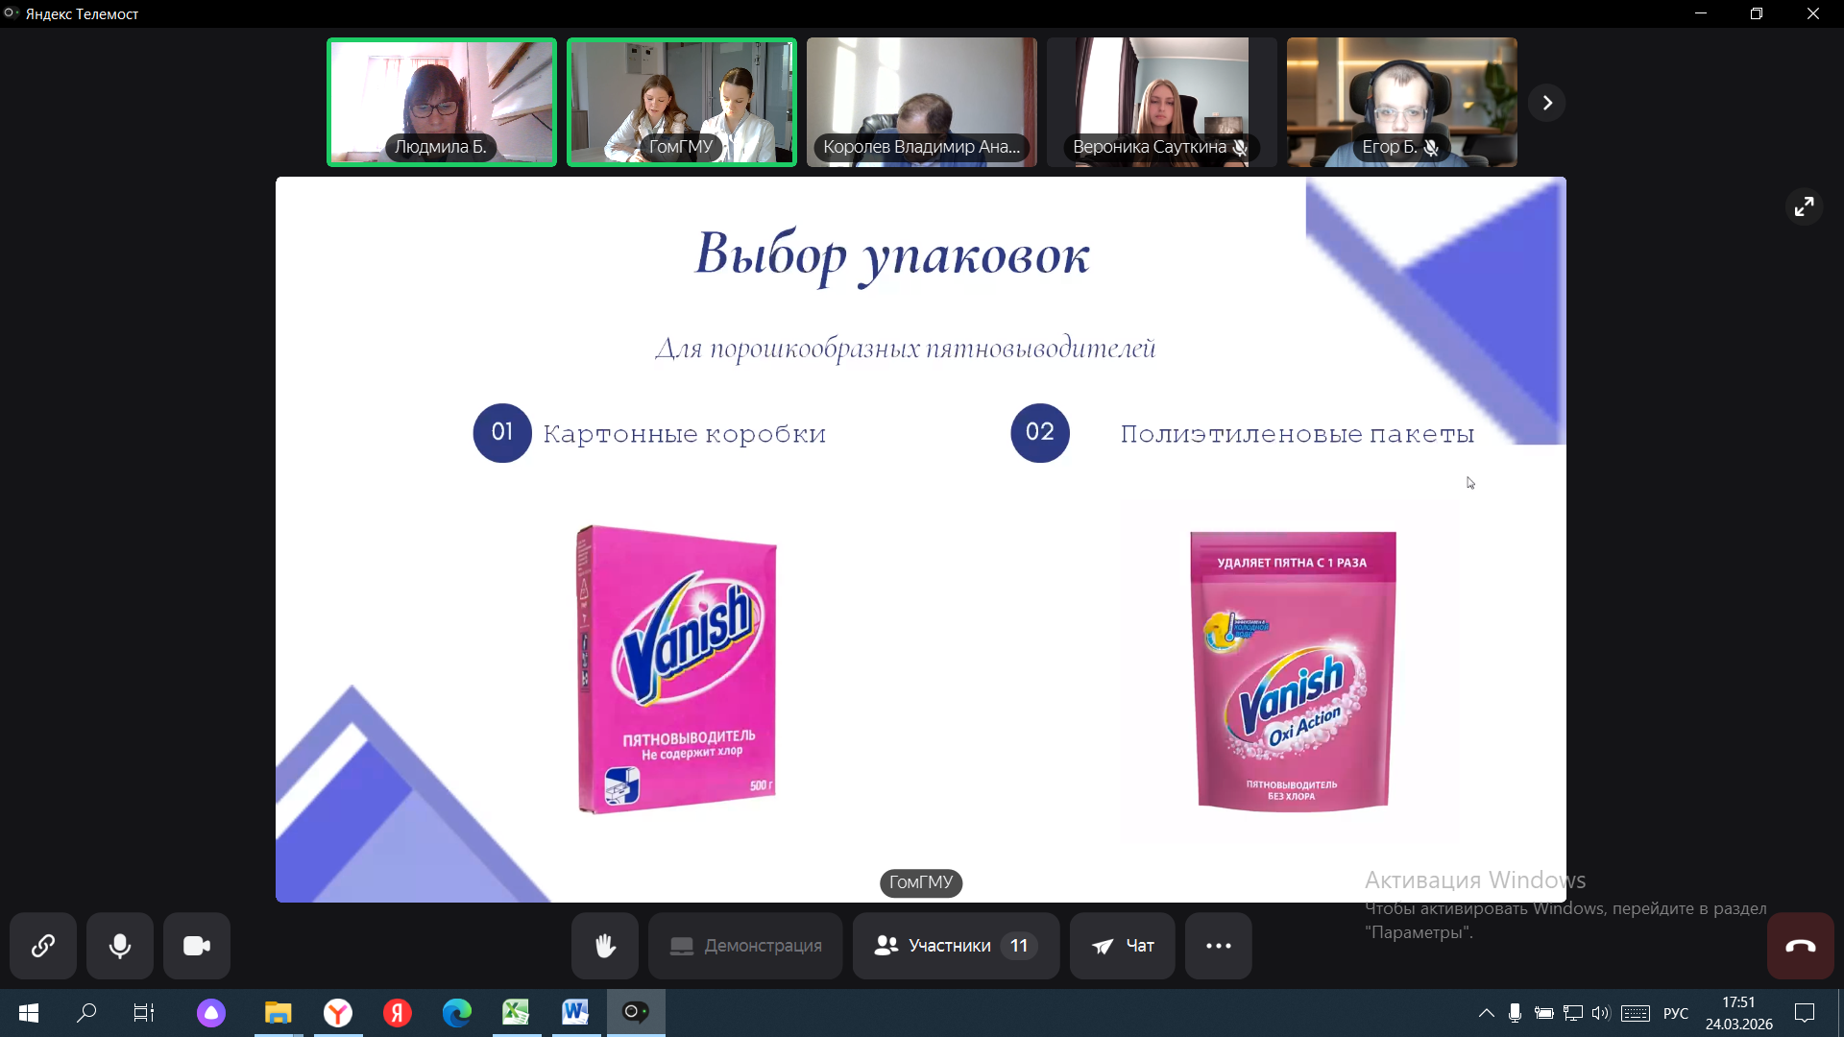
Task: Expand the presentation to fullscreen
Action: pyautogui.click(x=1805, y=206)
